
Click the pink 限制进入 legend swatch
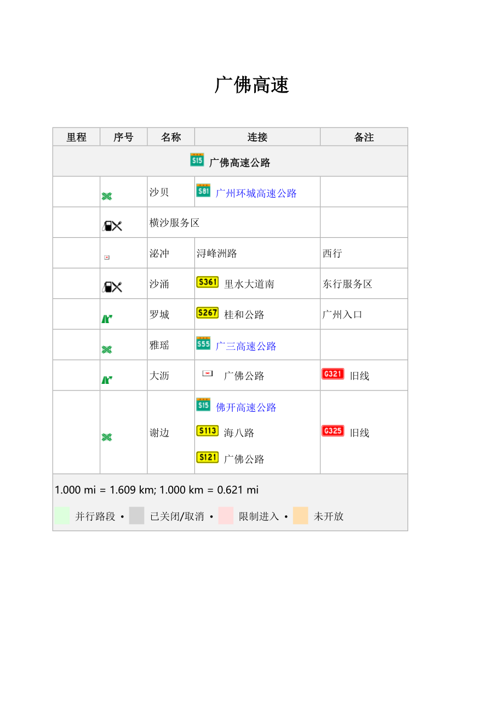pos(226,516)
